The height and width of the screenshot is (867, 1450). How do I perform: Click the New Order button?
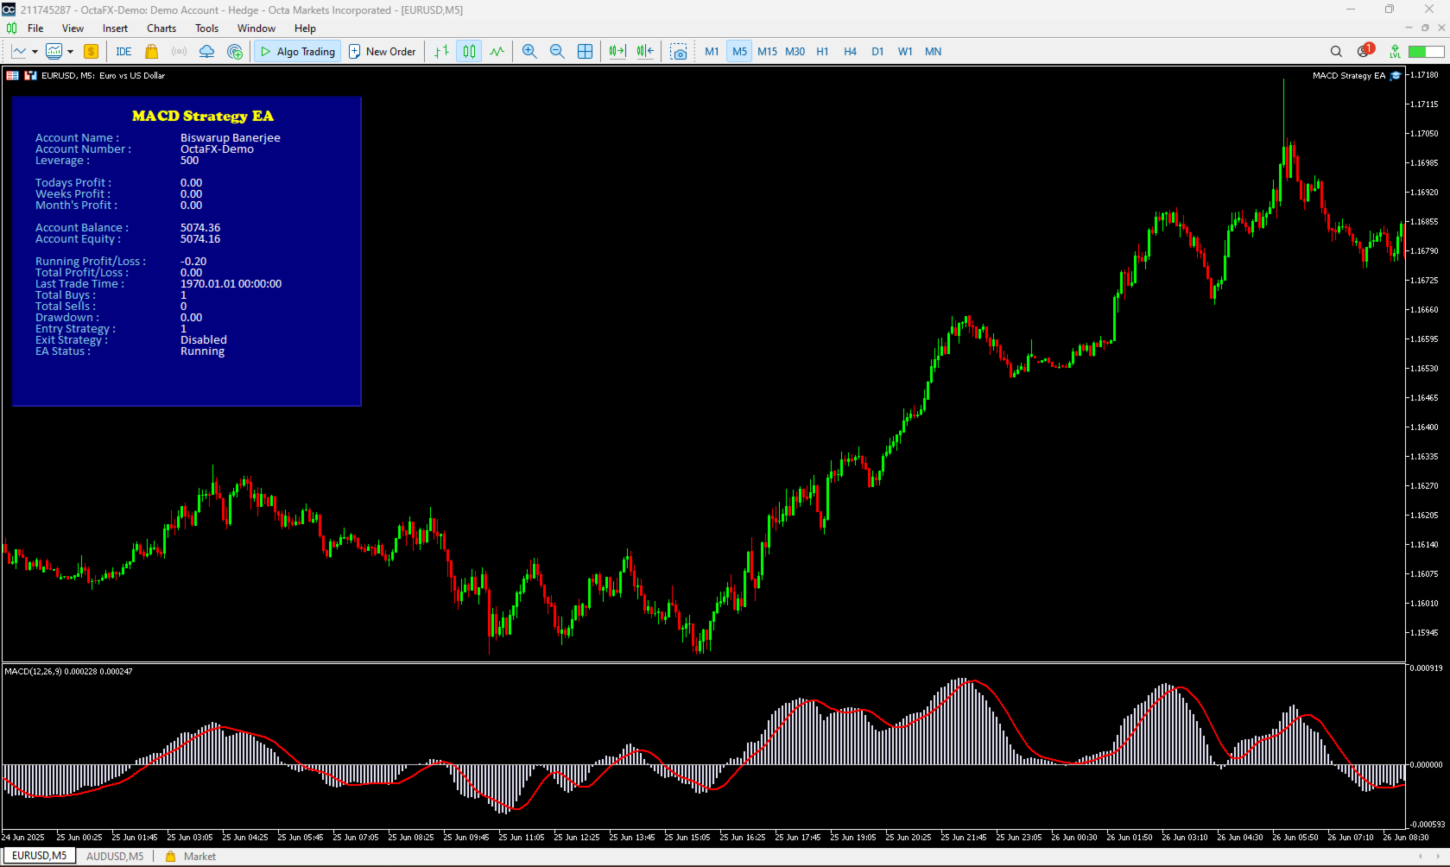tap(383, 52)
